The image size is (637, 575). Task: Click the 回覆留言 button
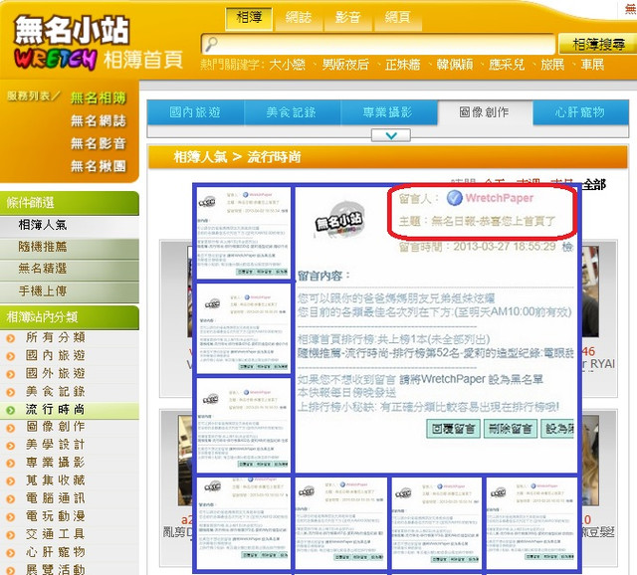453,429
